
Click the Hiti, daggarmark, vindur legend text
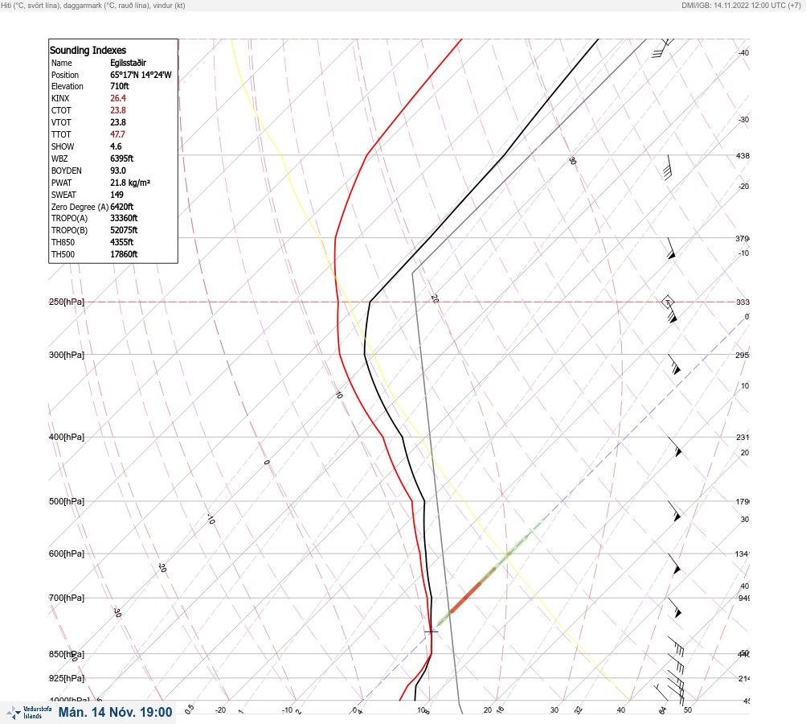point(93,5)
